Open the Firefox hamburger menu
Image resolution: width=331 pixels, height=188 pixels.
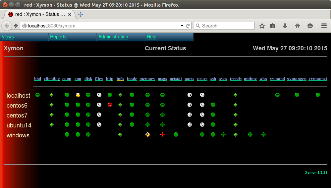pos(324,26)
